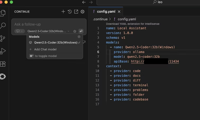Click 'Local Assistant' name value
This screenshot has height=120, width=200.
tap(132, 28)
